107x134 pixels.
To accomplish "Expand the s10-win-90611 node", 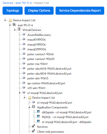I will 19,88.
